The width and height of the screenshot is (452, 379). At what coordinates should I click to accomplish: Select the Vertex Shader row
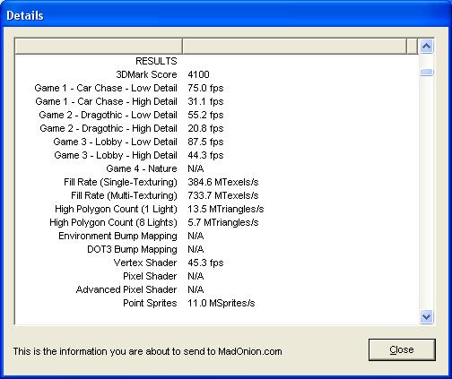coord(217,263)
